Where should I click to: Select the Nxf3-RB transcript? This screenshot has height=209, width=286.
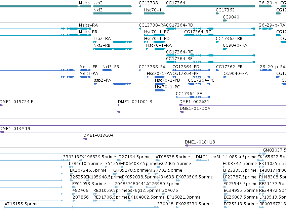(x=102, y=45)
